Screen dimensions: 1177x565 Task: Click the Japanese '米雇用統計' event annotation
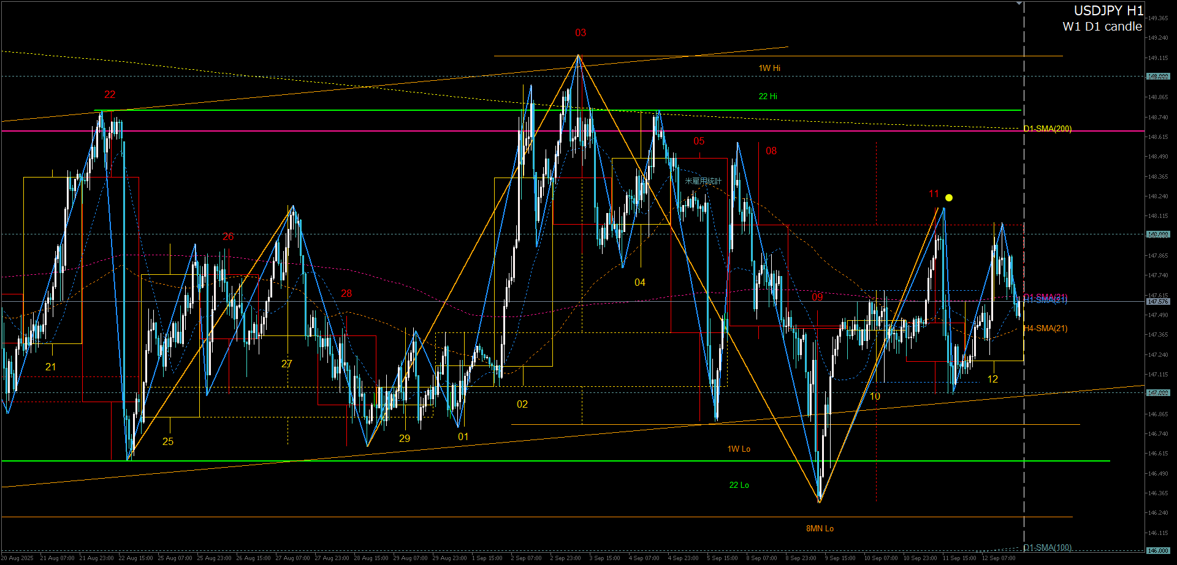(x=703, y=181)
